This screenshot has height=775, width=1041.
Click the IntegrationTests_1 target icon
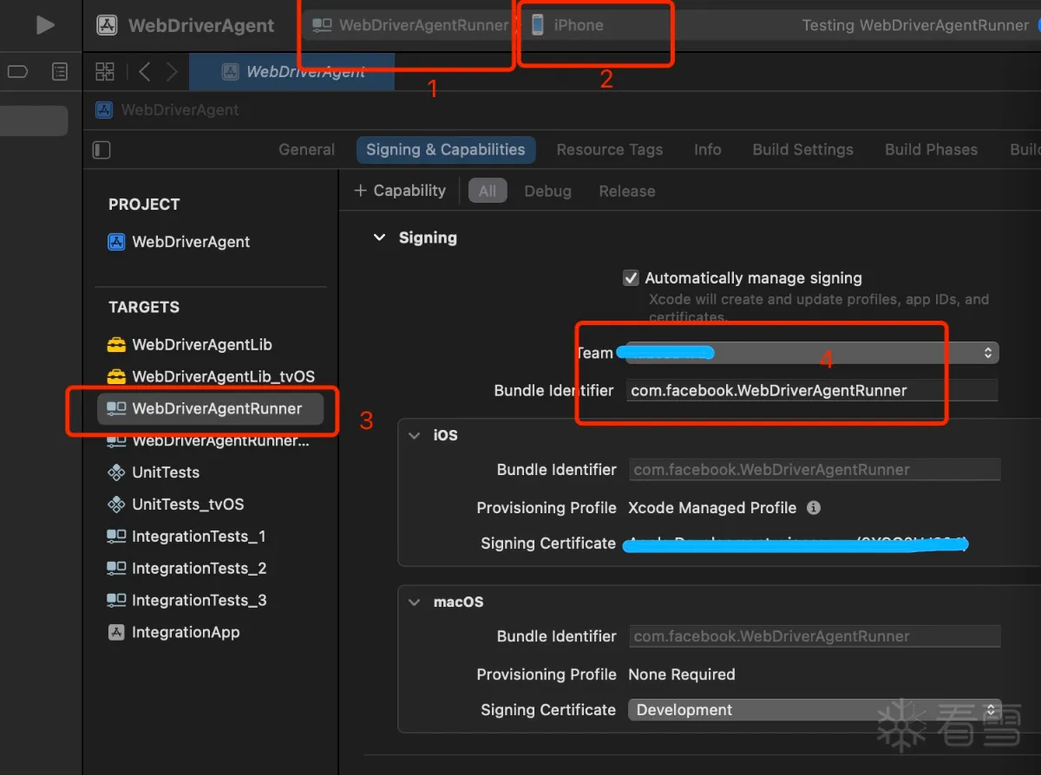tap(116, 537)
